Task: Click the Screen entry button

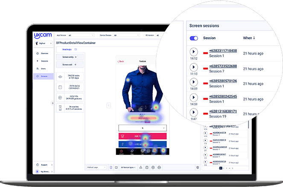Action: tap(70, 57)
